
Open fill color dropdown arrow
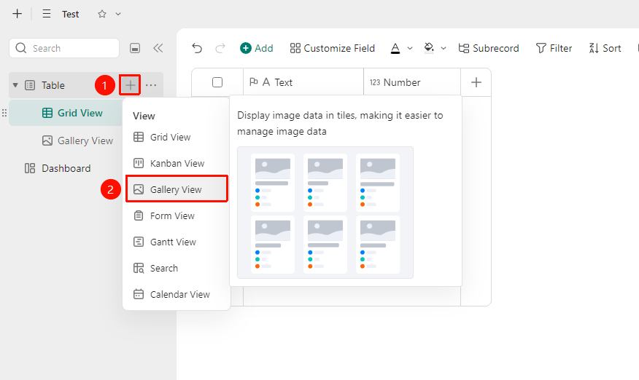point(444,48)
